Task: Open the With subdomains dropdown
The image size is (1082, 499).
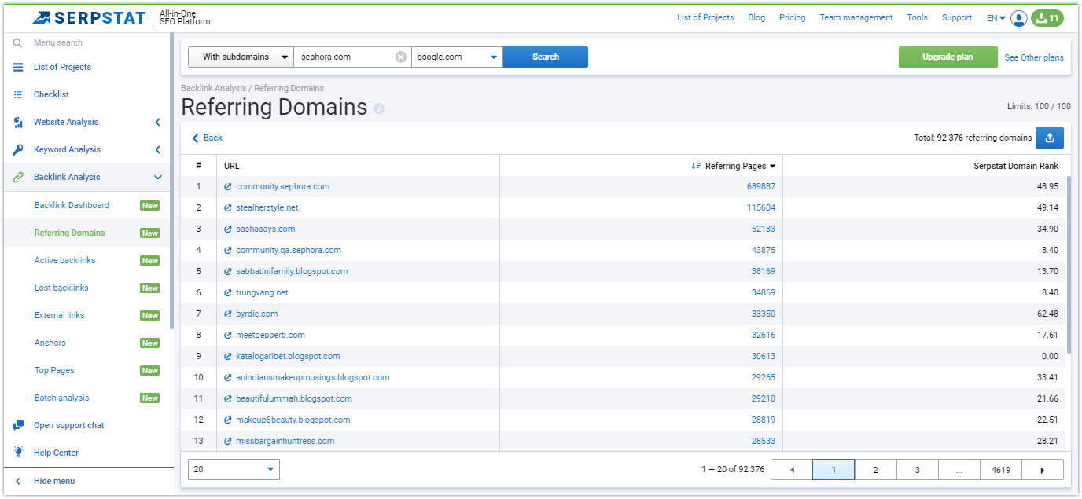Action: click(x=241, y=57)
